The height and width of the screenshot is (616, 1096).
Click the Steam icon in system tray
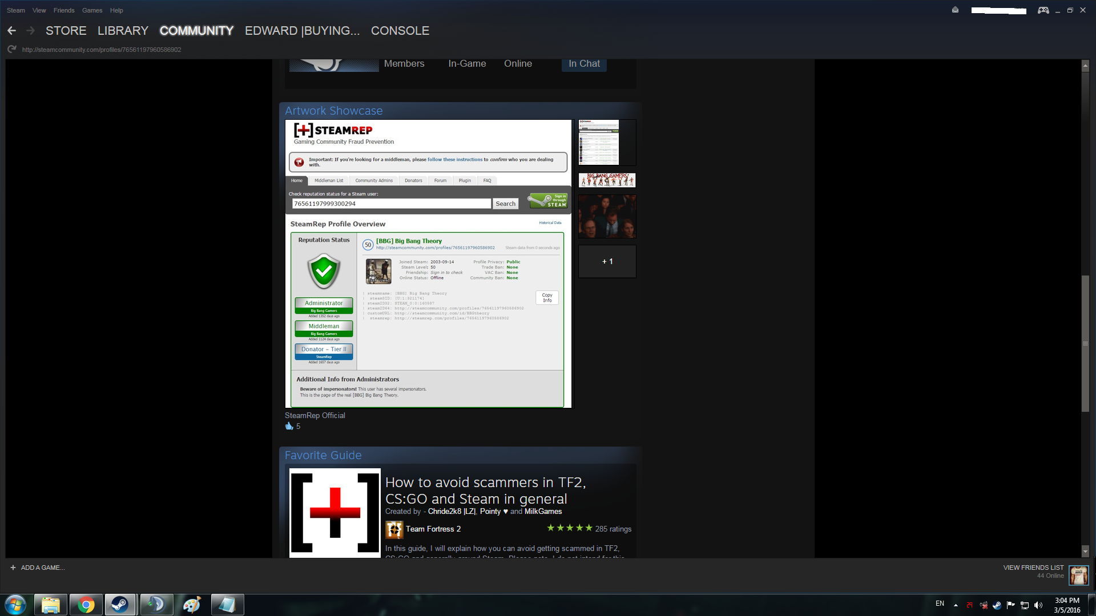[x=997, y=605]
